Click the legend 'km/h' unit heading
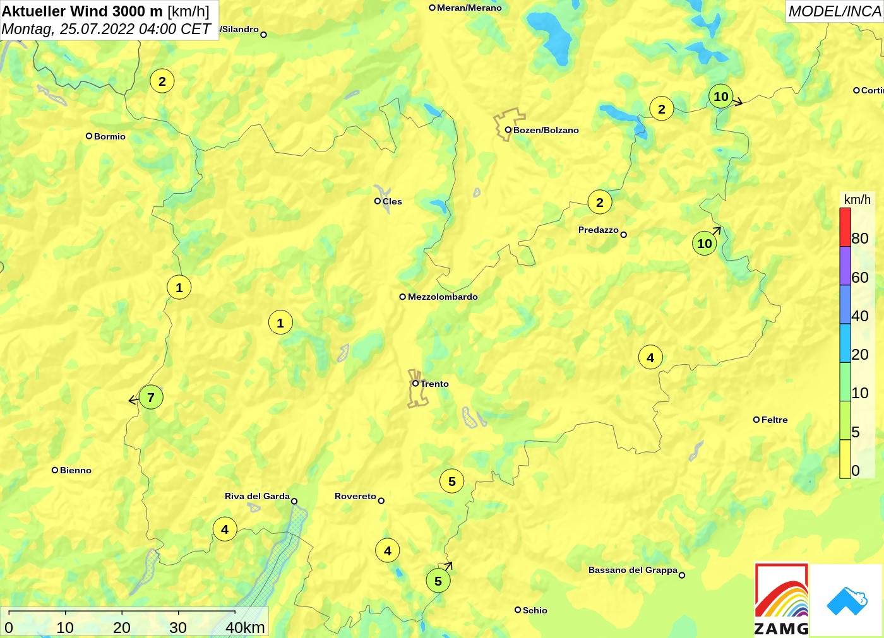The height and width of the screenshot is (638, 884). coord(857,199)
